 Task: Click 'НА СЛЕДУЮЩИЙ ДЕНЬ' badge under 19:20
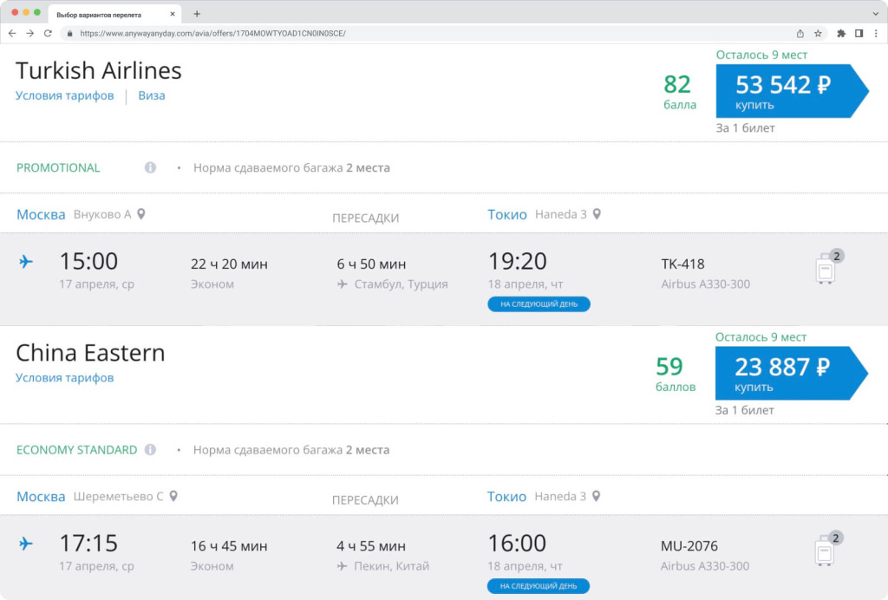(539, 304)
